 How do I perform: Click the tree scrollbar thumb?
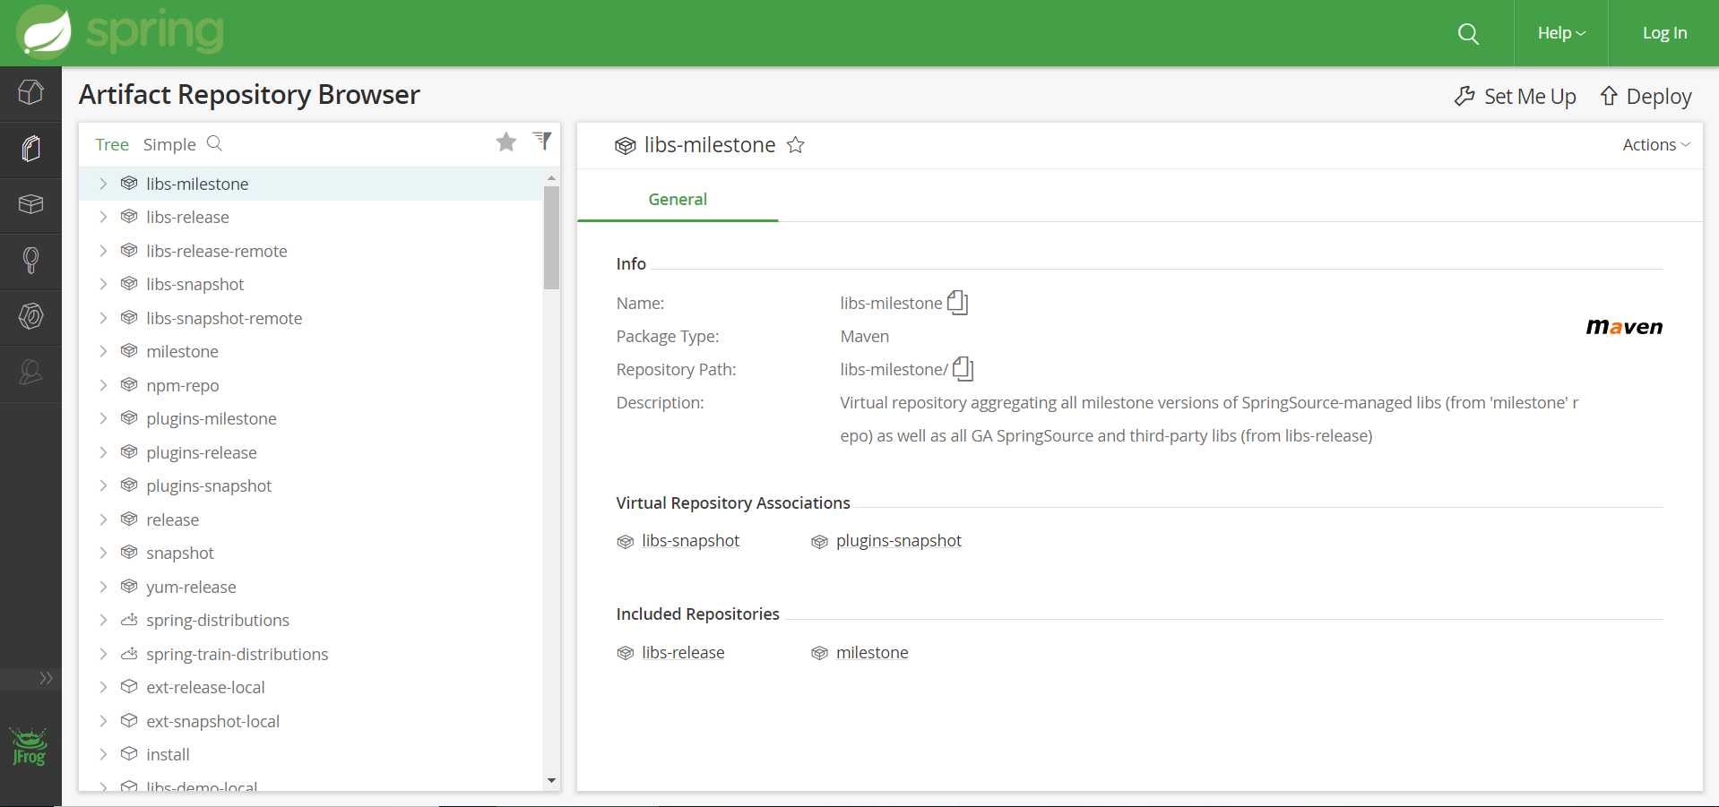point(551,237)
